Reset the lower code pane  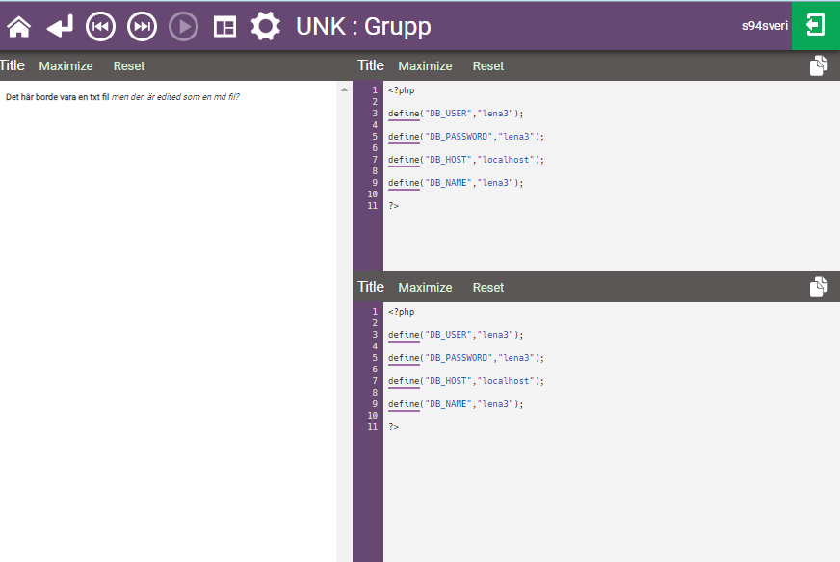488,288
